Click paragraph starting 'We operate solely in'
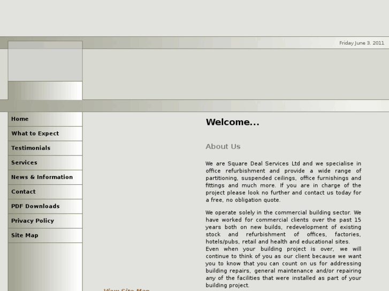Image resolution: width=389 pixels, height=291 pixels. click(283, 227)
